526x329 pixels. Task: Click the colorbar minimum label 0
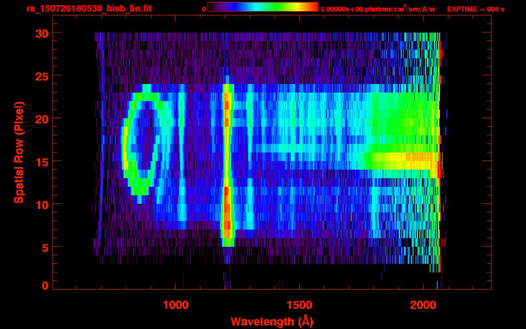coord(204,9)
